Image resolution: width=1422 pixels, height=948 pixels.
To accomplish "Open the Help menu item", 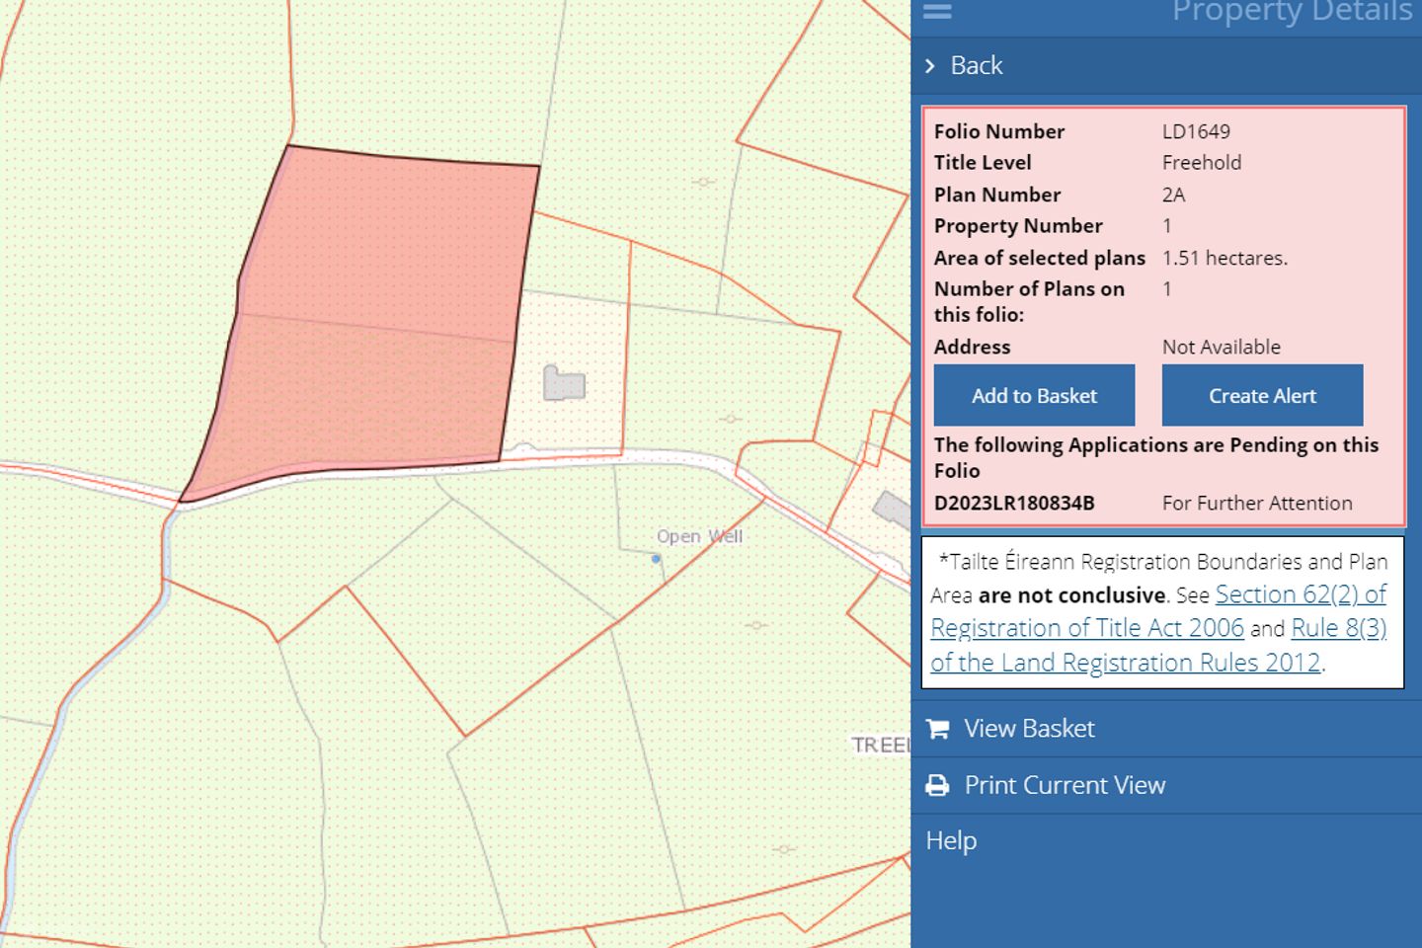I will pyautogui.click(x=951, y=840).
